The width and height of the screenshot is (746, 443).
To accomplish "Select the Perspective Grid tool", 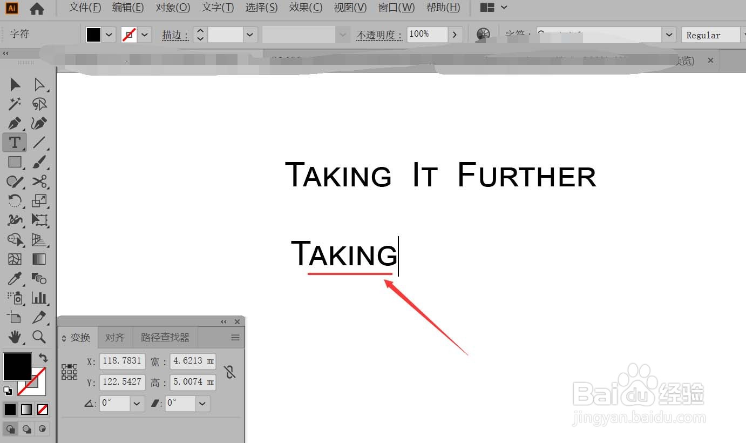I will point(39,240).
